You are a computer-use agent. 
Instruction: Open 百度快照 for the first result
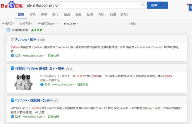(53, 56)
